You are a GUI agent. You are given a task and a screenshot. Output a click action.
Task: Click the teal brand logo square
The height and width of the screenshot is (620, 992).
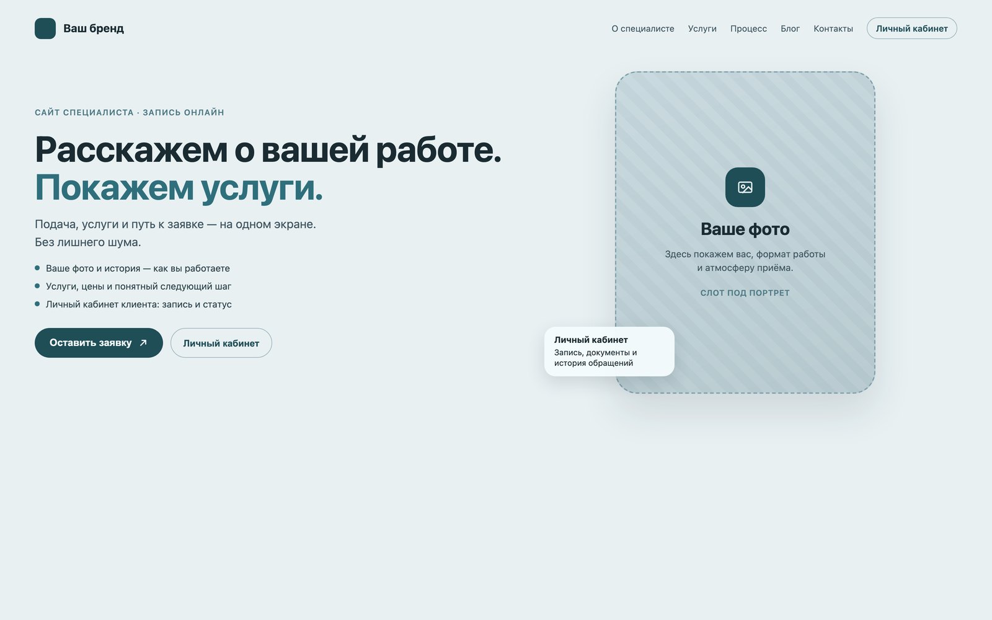click(x=45, y=29)
